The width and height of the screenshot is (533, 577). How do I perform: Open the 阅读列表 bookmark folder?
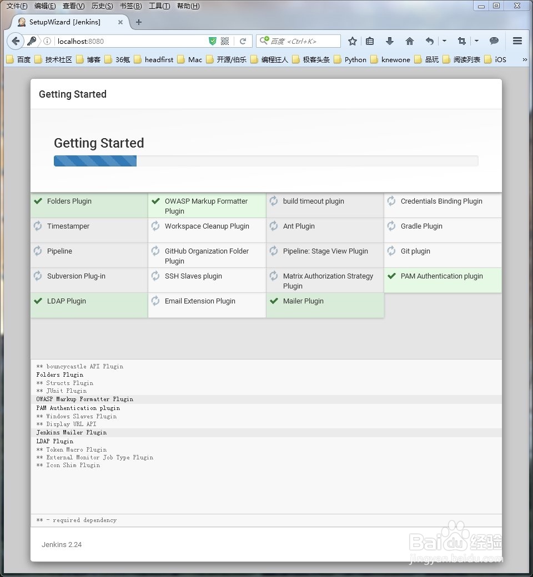tap(461, 59)
